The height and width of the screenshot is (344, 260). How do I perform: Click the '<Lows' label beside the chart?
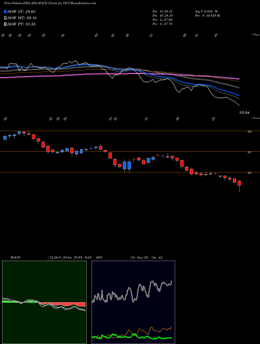pyautogui.click(x=256, y=118)
